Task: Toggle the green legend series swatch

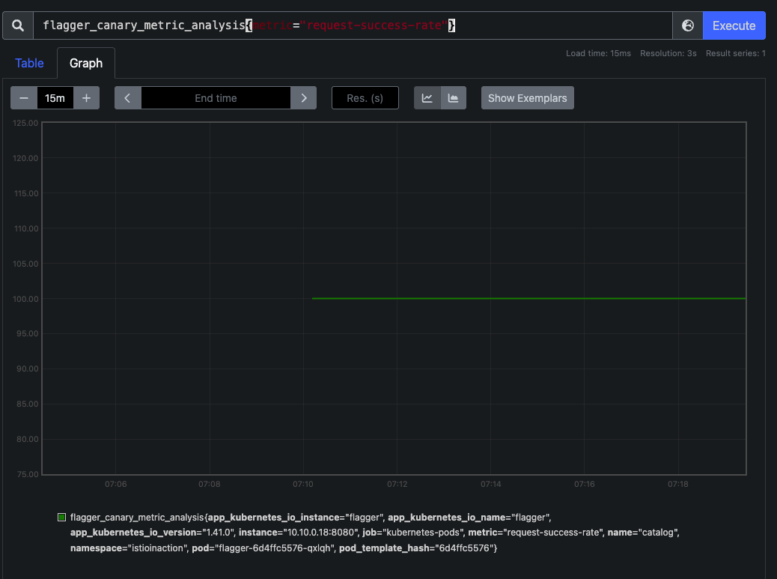Action: [x=62, y=517]
